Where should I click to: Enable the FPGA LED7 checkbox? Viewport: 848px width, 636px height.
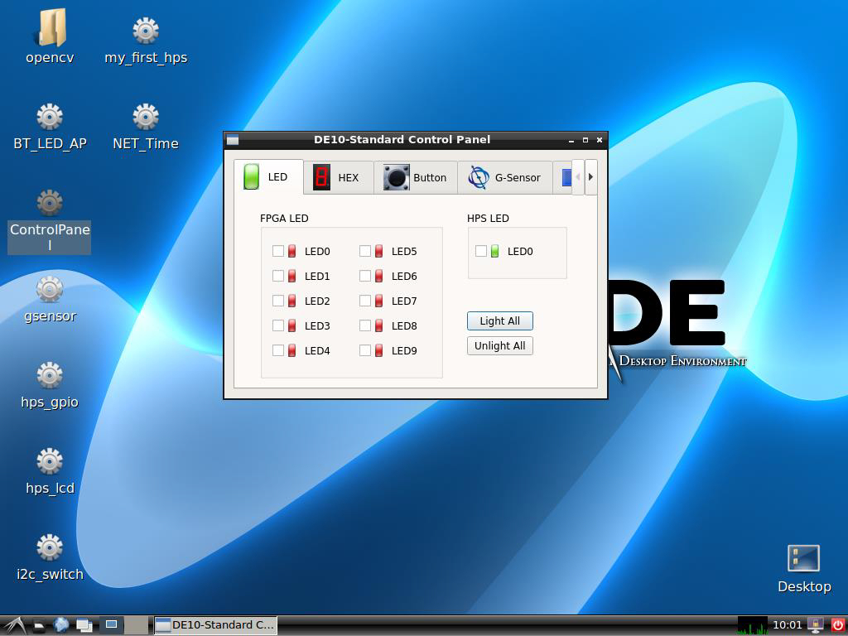coord(365,301)
